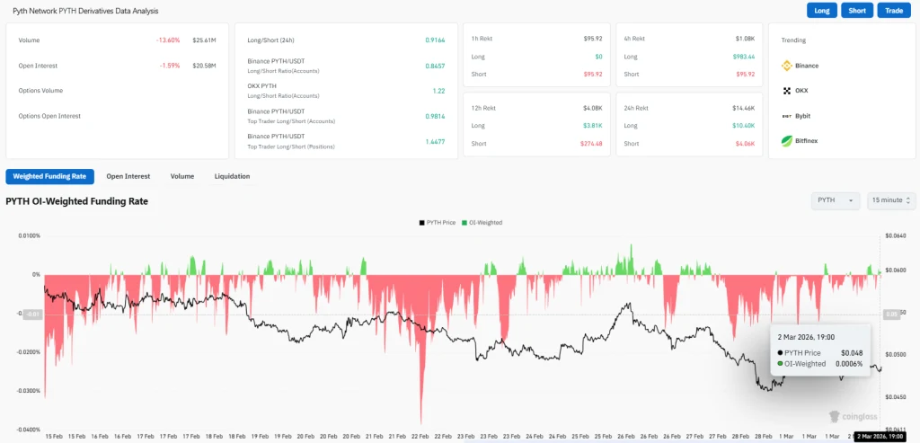920x443 pixels.
Task: Click 24h Rekt total $14.46K
Action: pos(743,108)
